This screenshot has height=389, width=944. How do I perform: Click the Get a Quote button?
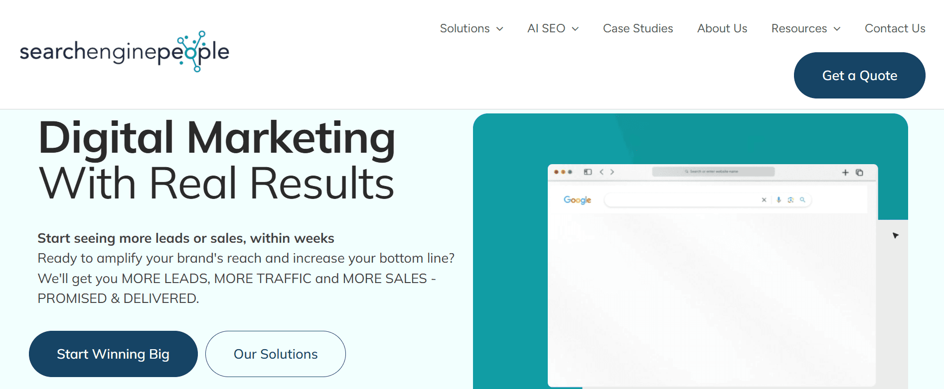[859, 75]
